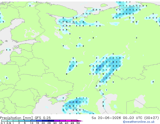Pick the 5–10 mm legend swatch
The height and width of the screenshot is (124, 160).
(28, 121)
